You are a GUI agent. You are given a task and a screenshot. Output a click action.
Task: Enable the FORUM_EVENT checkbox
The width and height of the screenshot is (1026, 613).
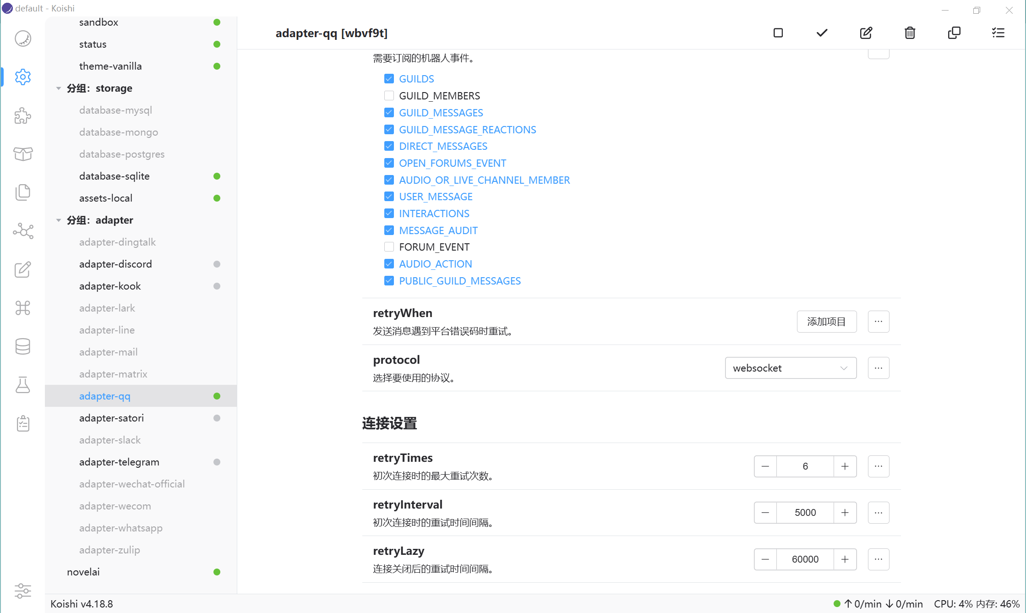pyautogui.click(x=389, y=247)
